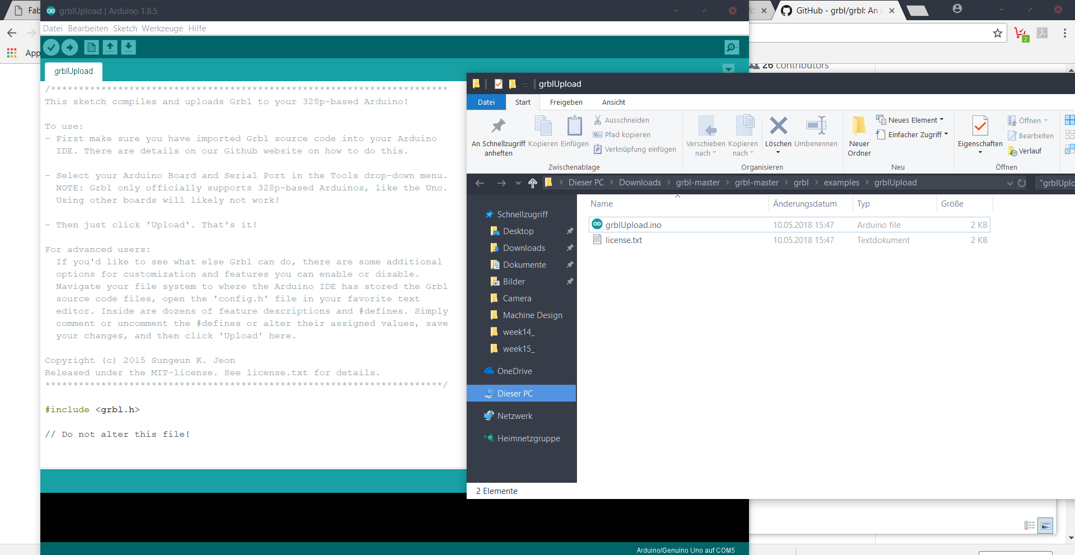Open Dokumente in the navigation pane
This screenshot has height=555, width=1075.
524,265
